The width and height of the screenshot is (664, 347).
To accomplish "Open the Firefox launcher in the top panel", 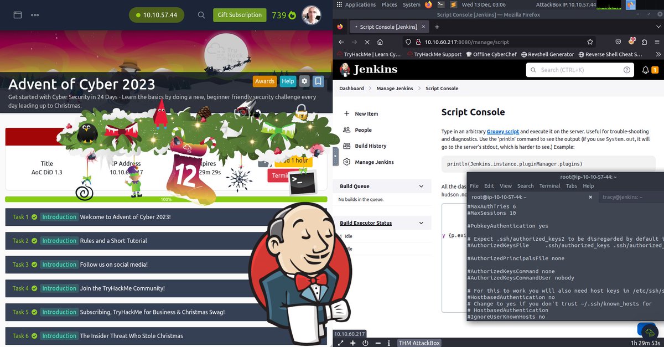I will pyautogui.click(x=429, y=4).
